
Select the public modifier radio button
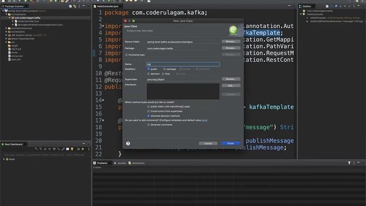tap(149, 69)
